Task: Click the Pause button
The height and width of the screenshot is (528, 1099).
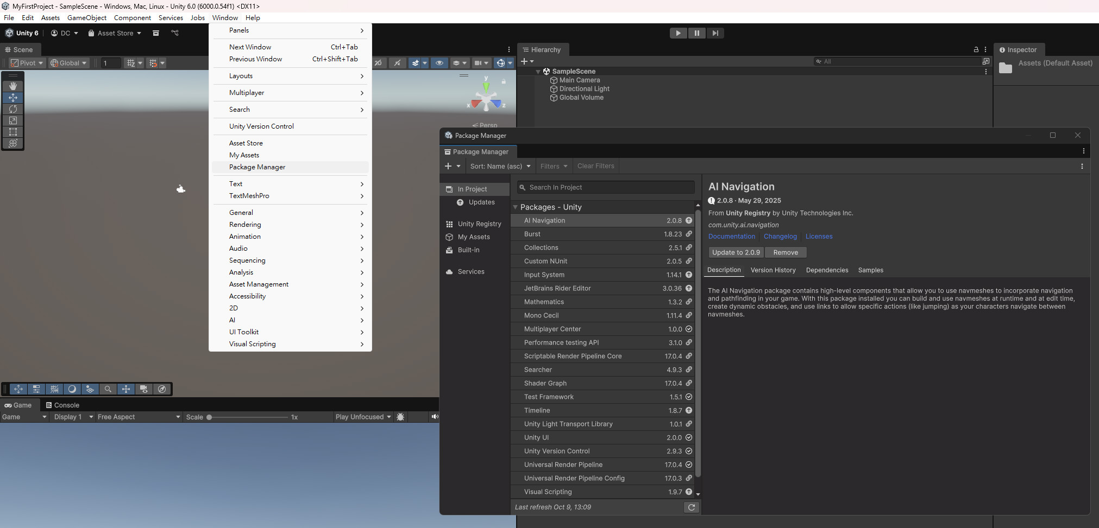Action: (x=696, y=33)
